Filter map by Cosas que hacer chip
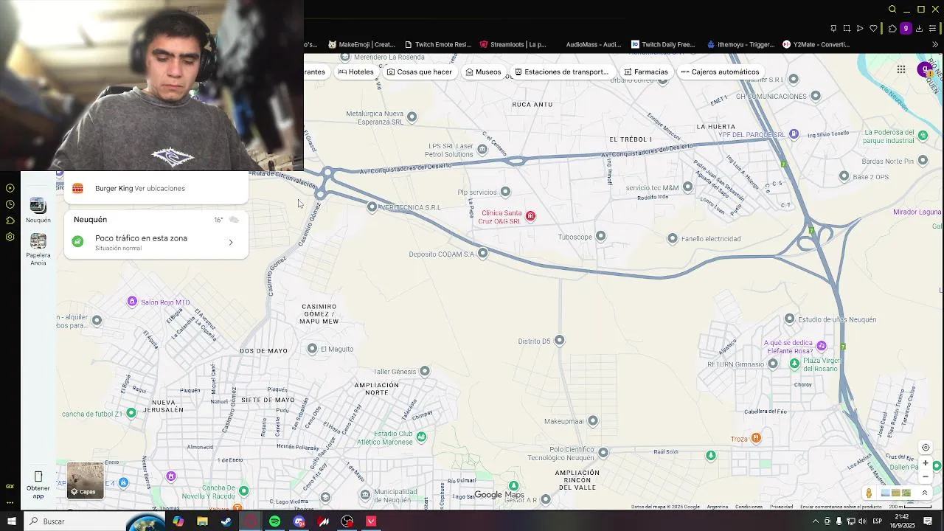 coord(419,72)
